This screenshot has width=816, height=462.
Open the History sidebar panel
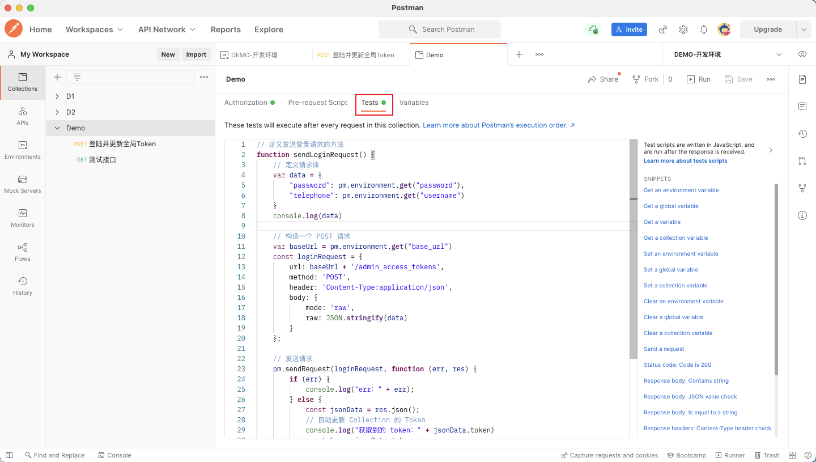pos(23,286)
